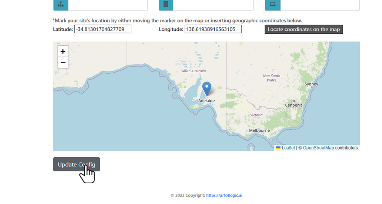
Task: Click the Latitude input field
Action: (x=103, y=29)
